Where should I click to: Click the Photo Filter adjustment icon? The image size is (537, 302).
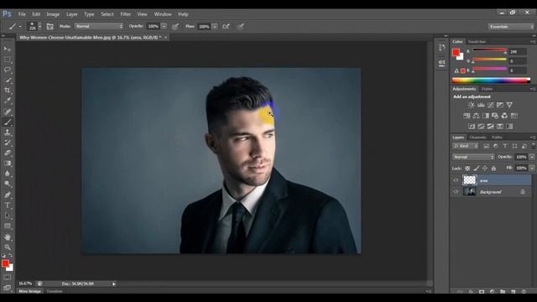tap(495, 116)
